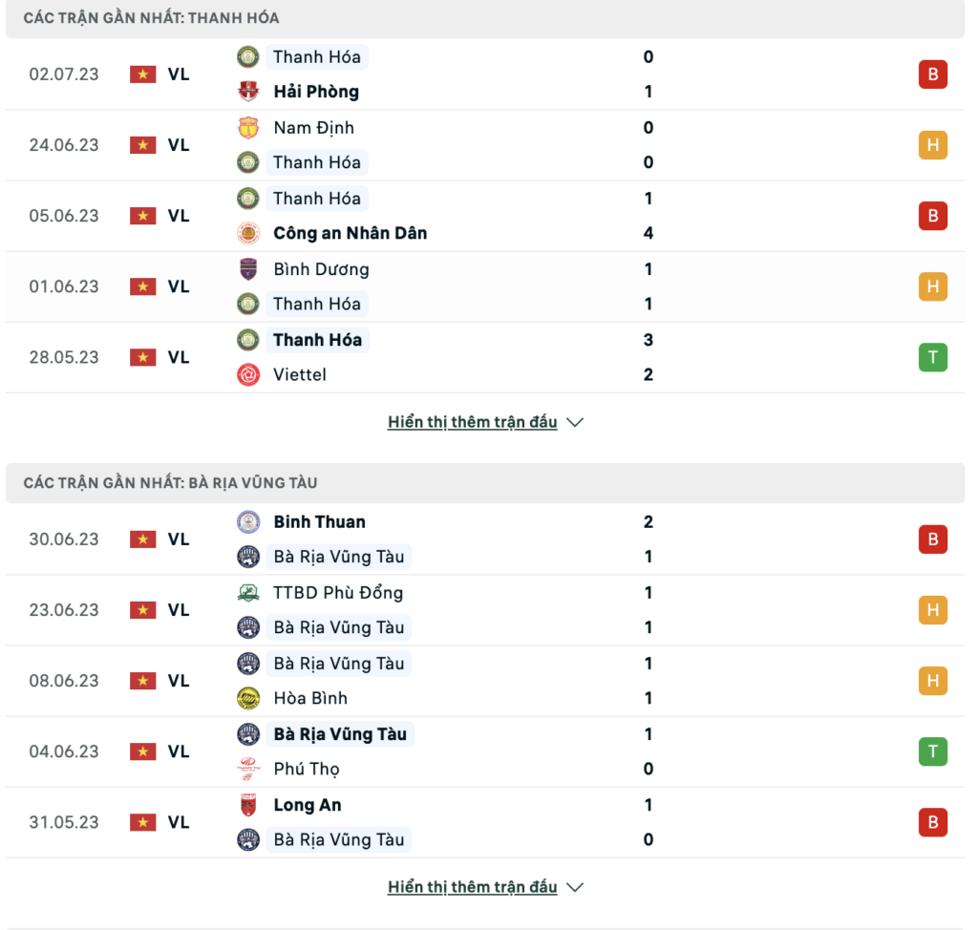
Task: Click the Hải Phòng club crest icon
Action: [x=248, y=92]
